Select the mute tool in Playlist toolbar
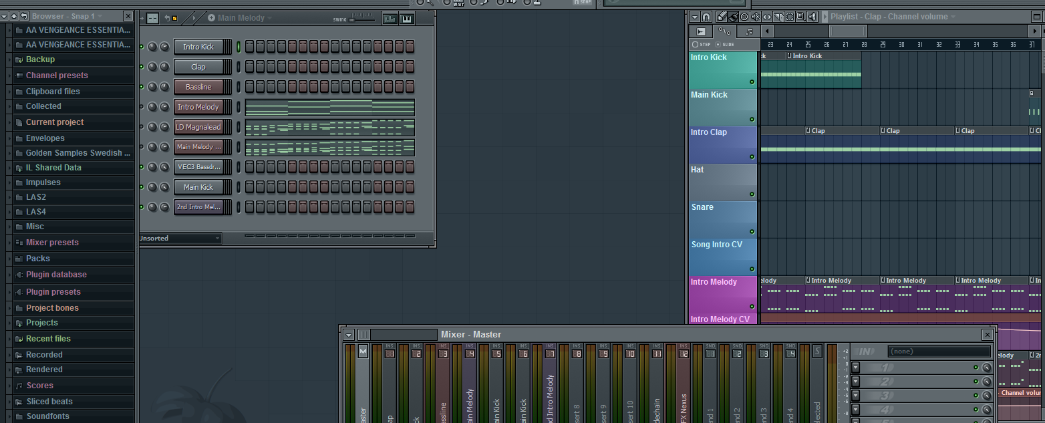1045x423 pixels. 756,17
